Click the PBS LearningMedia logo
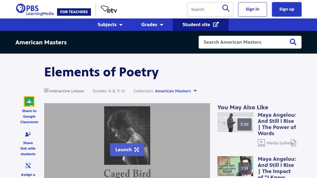The image size is (317, 178). click(35, 10)
